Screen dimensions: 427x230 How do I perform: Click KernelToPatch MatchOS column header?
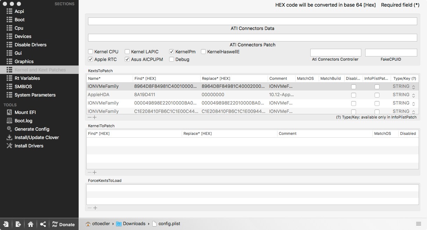pyautogui.click(x=385, y=133)
